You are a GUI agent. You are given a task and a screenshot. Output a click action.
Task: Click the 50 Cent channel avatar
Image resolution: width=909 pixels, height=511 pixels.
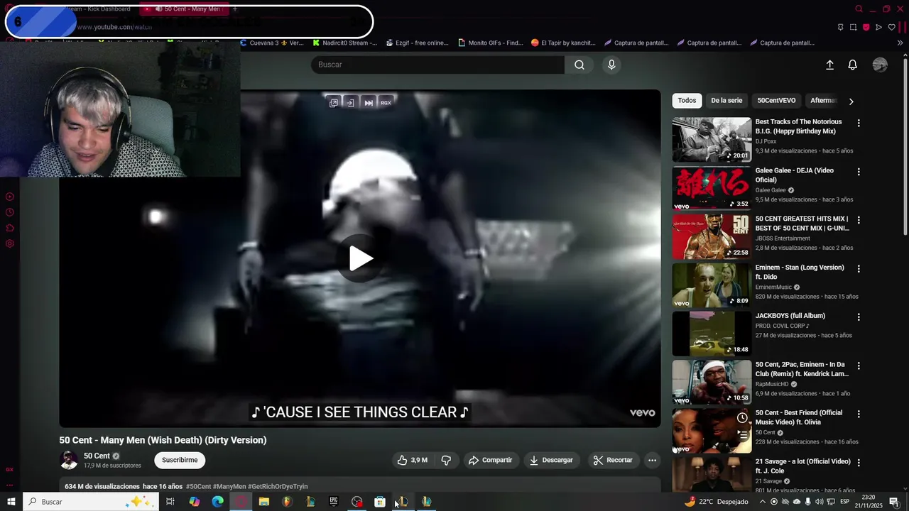tap(69, 460)
